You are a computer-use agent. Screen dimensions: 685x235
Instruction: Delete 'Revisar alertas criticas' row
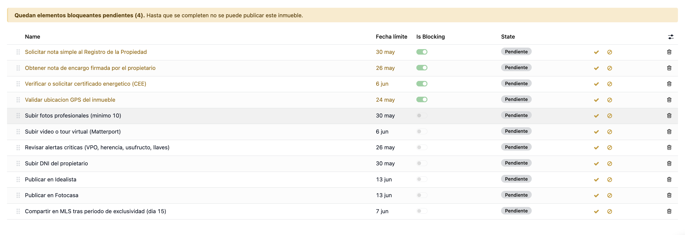point(669,148)
